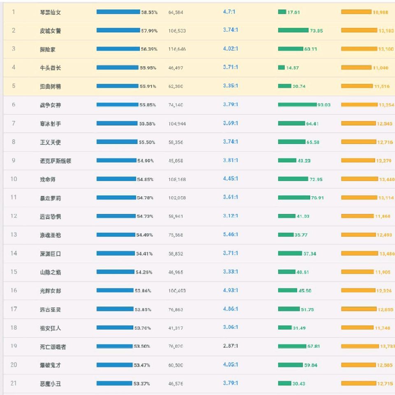This screenshot has height=395, width=395.
Task: Click green bar value 14.57
Action: click(293, 68)
